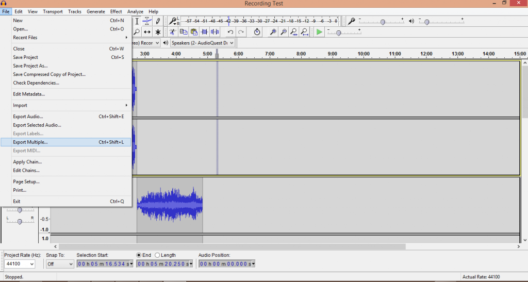
Task: Click the Silence Audio icon
Action: point(215,32)
